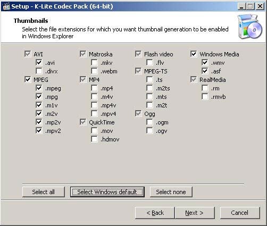267x226 pixels.
Task: Toggle the MPEG-TS group checkbox
Action: (x=138, y=71)
